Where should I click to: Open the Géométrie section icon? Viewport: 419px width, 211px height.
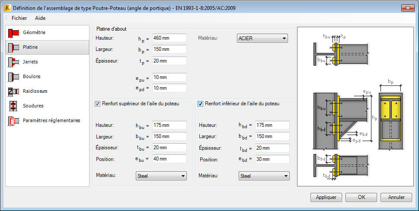(x=13, y=33)
